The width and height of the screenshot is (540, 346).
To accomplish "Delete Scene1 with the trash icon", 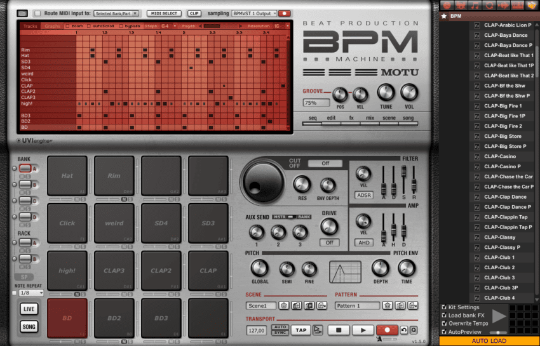I will coord(284,306).
